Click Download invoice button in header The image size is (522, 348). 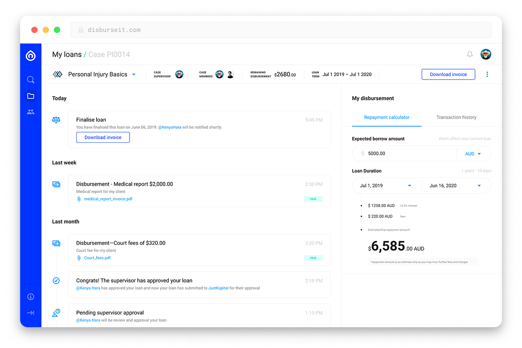coord(448,74)
